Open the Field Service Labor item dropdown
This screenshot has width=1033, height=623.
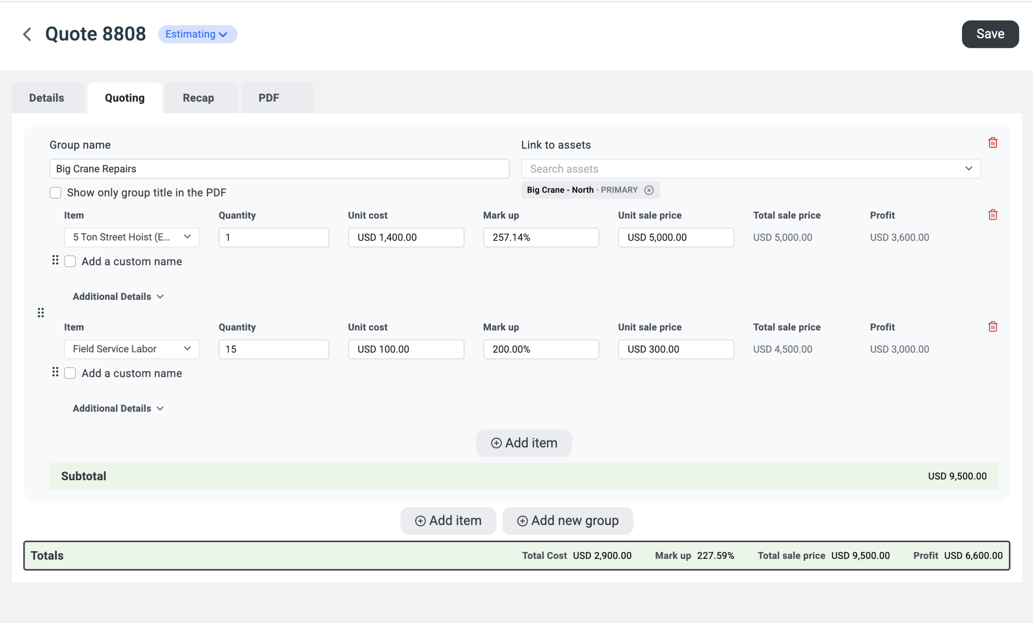tap(132, 349)
